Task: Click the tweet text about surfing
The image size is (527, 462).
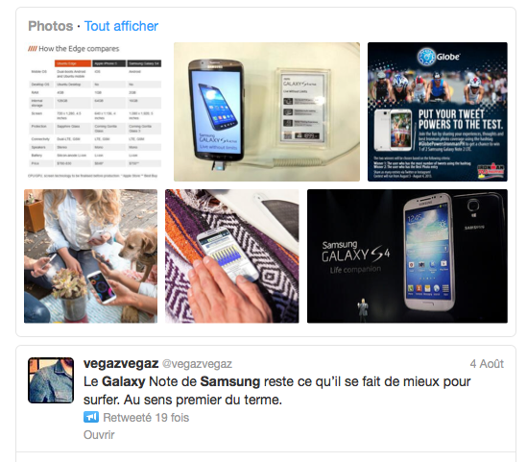Action: (x=277, y=391)
